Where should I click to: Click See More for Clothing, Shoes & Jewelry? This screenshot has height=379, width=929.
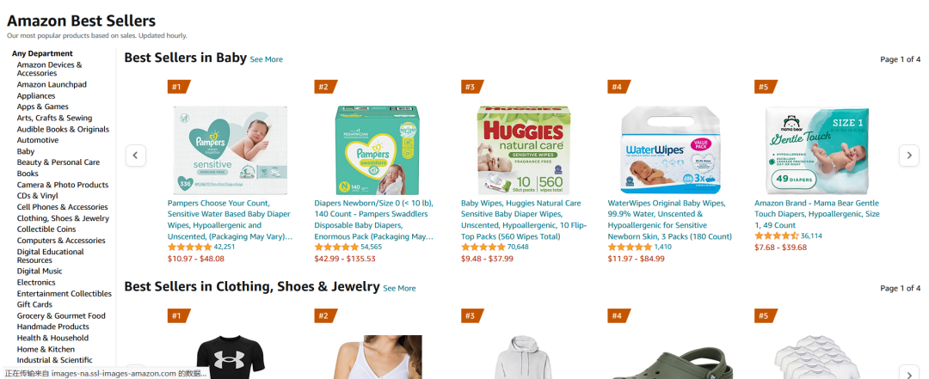[x=399, y=288]
